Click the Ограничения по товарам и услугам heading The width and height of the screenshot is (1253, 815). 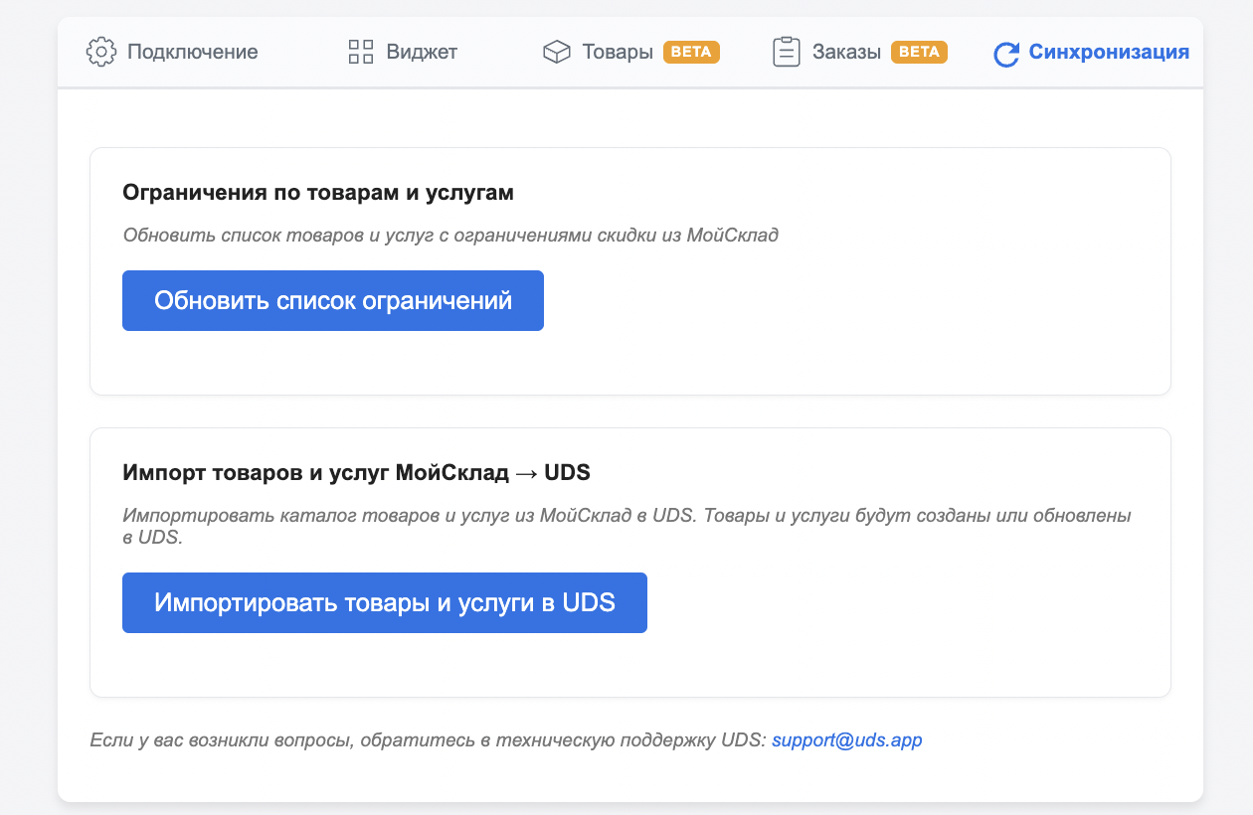tap(318, 193)
